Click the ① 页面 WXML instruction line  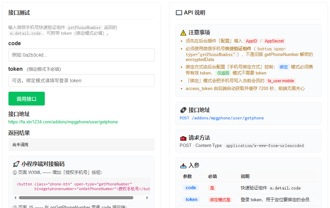pyautogui.click(x=58, y=172)
